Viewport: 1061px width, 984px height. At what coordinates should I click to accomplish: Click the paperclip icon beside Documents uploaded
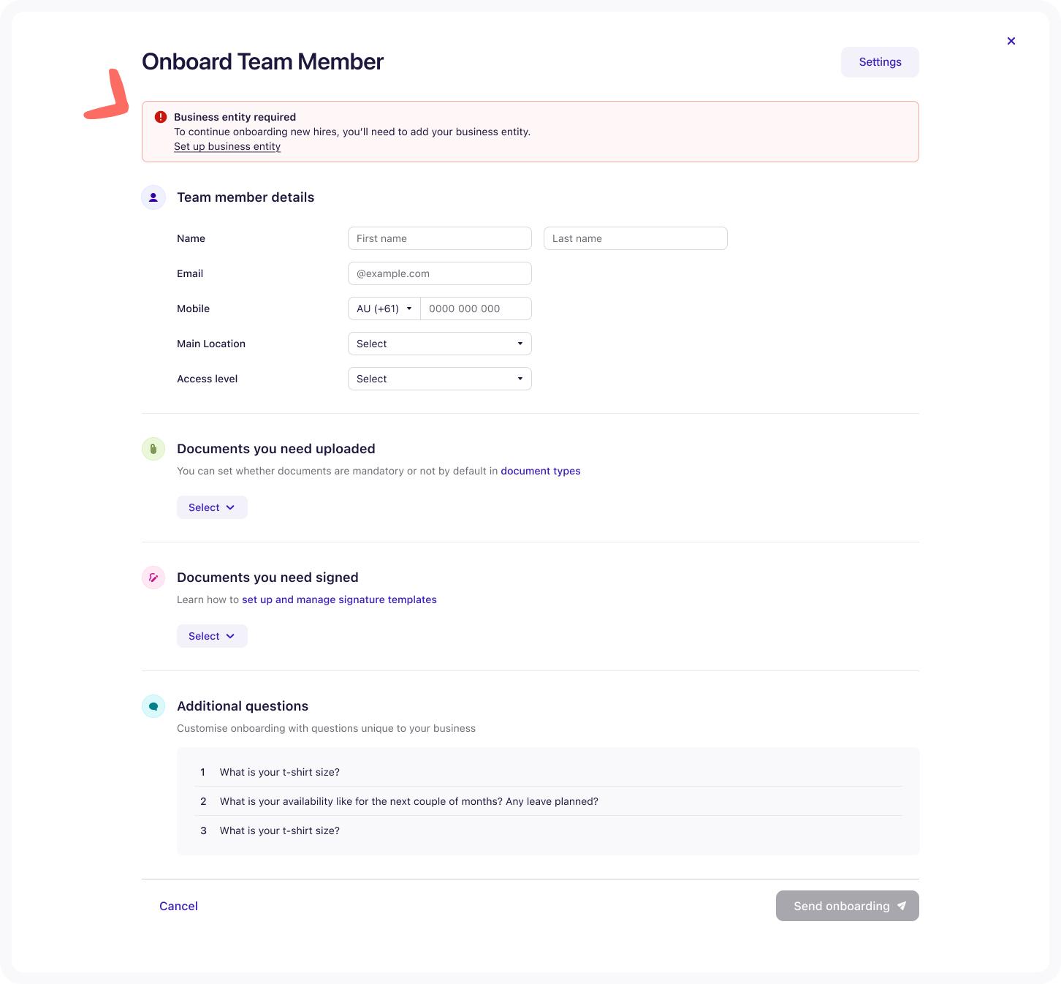pyautogui.click(x=153, y=449)
